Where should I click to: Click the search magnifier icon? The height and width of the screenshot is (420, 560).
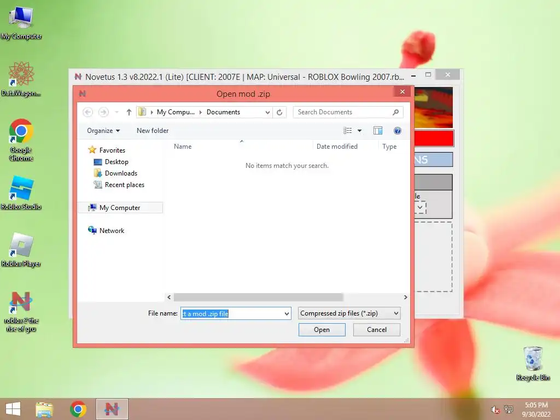pyautogui.click(x=395, y=112)
